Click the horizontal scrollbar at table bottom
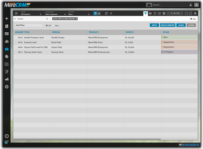The image size is (203, 149). click(87, 139)
